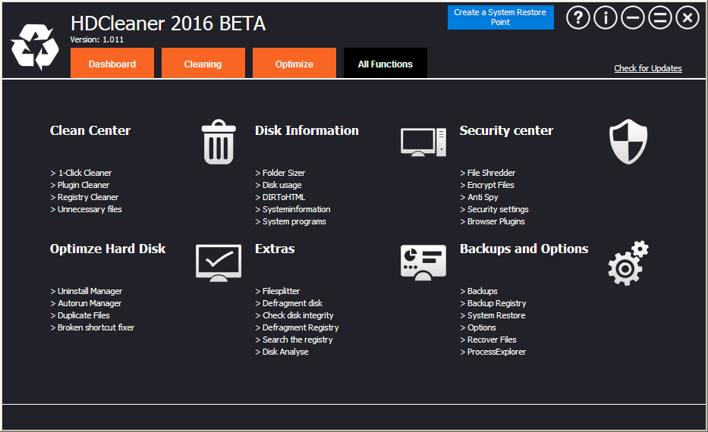Image resolution: width=708 pixels, height=432 pixels.
Task: Click the Clean Center heading
Action: [x=90, y=130]
